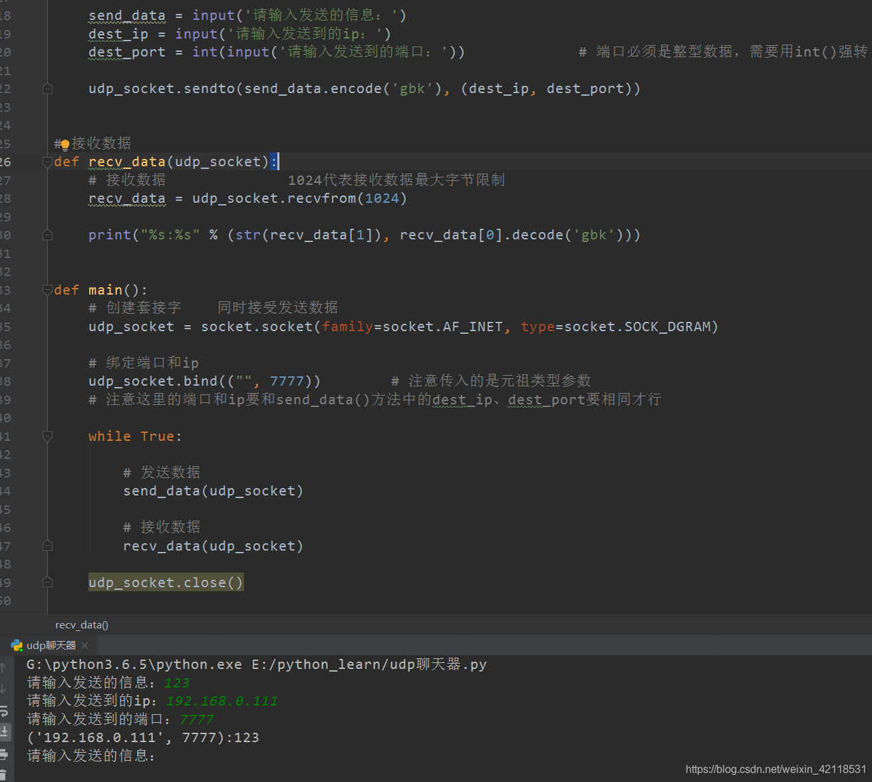Click the fold end marker at udp_socket.sendto line
Image resolution: width=872 pixels, height=782 pixels.
(47, 88)
